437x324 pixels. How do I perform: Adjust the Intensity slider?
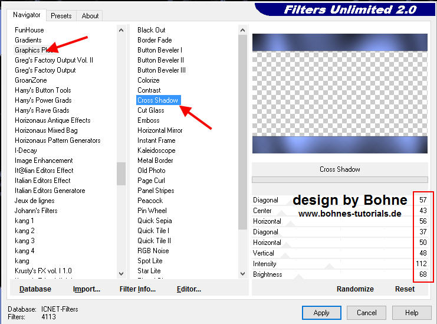(348, 264)
